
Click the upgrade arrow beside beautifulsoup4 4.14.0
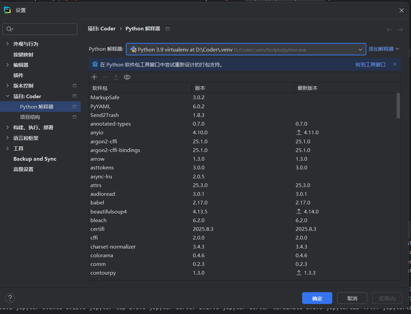(299, 212)
